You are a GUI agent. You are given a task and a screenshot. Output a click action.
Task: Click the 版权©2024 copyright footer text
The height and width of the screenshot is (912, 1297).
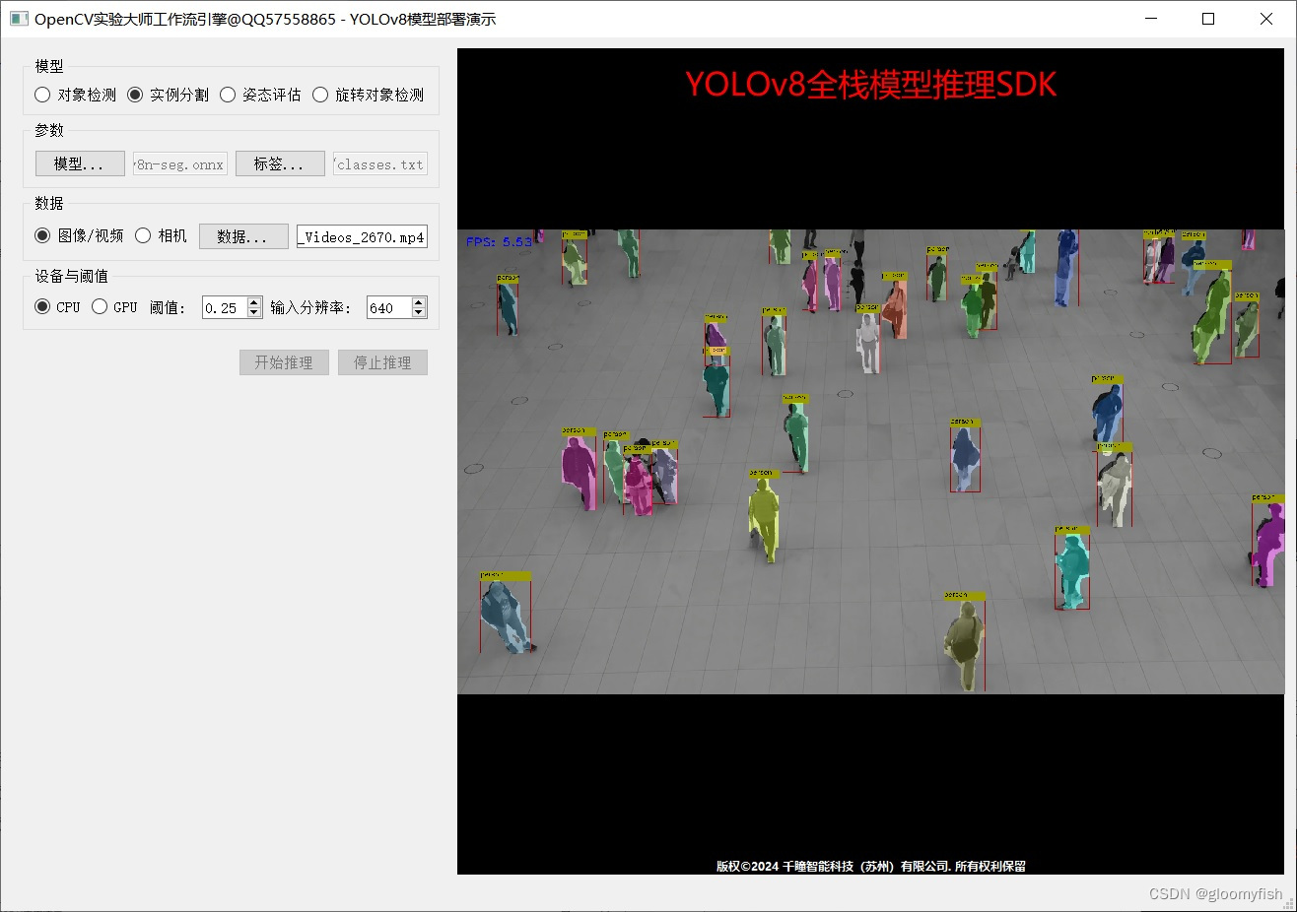870,867
